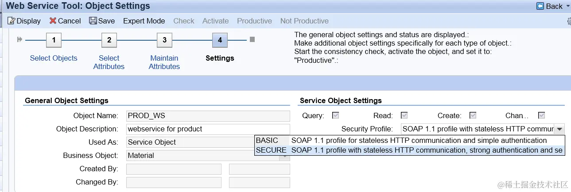Image resolution: width=571 pixels, height=192 pixels.
Task: Click the roadmap step 4 box
Action: coord(220,40)
